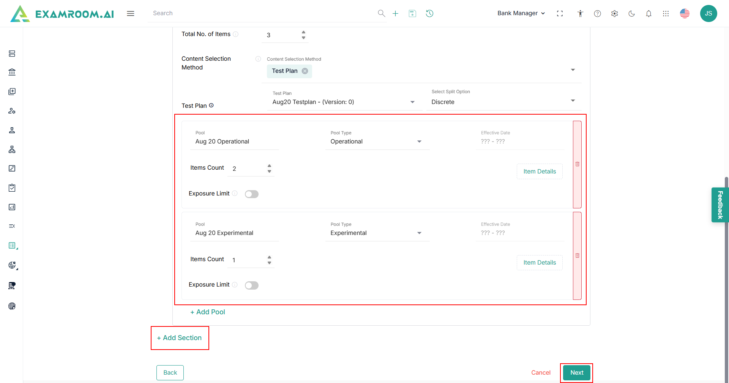729x383 pixels.
Task: Click the Add Section link
Action: [x=180, y=338]
